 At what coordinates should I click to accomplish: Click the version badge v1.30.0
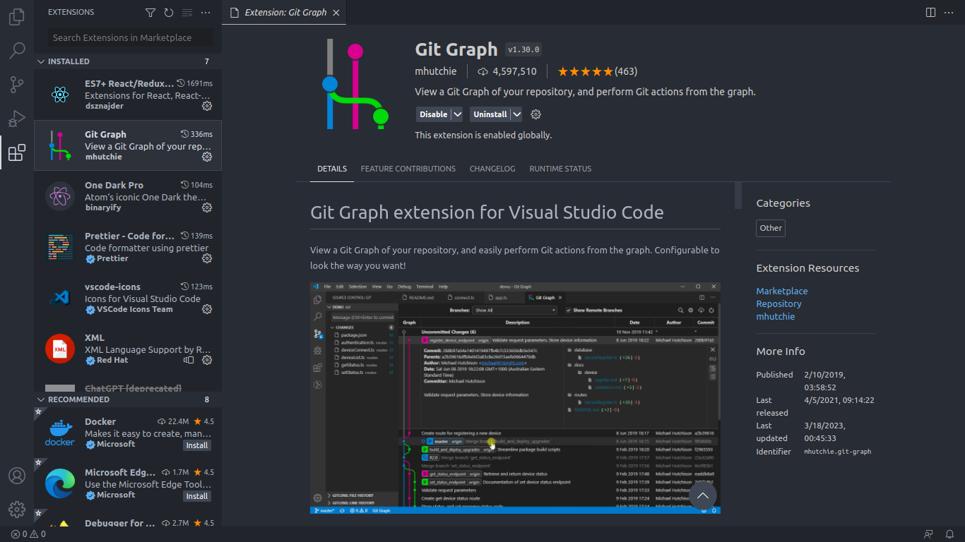click(523, 49)
